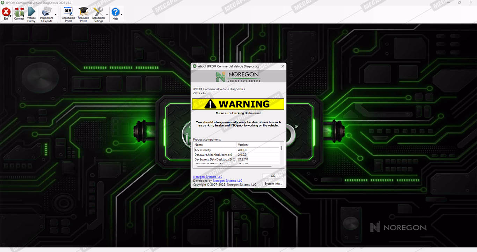
Task: Minimize the main JPRO window
Action: (x=449, y=2)
